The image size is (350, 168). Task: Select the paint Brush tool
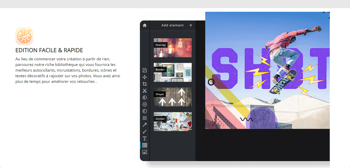145,132
